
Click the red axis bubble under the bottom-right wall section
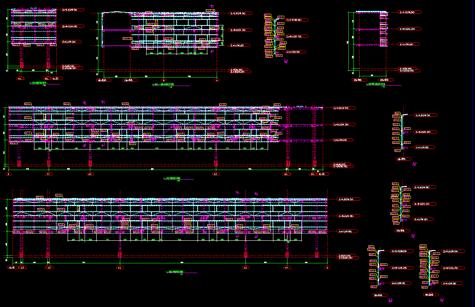[x=431, y=294]
